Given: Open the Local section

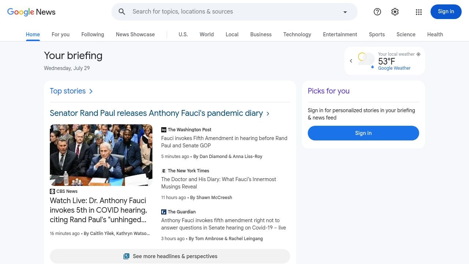Looking at the screenshot, I should coord(232,34).
